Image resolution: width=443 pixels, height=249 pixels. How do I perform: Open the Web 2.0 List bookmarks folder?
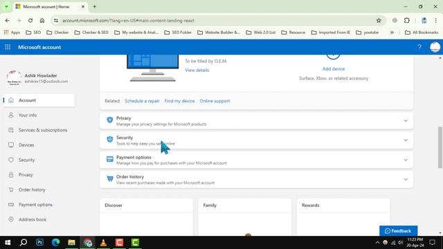[261, 33]
